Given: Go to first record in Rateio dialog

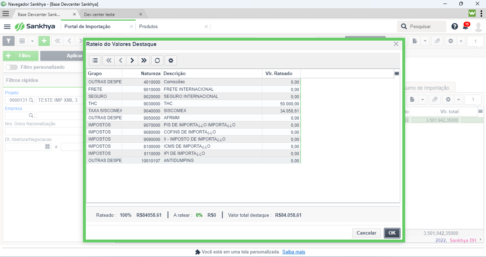Looking at the screenshot, I should point(109,61).
